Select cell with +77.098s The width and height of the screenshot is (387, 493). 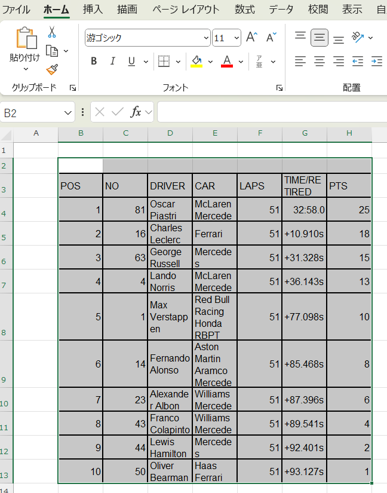(x=304, y=317)
